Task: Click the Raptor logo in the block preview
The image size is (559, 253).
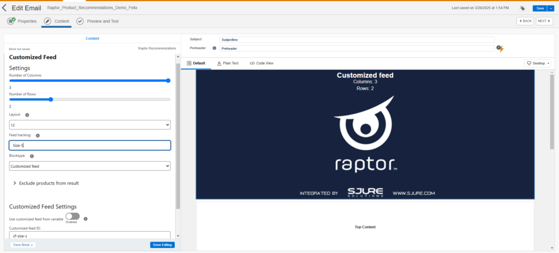Action: pos(365,134)
